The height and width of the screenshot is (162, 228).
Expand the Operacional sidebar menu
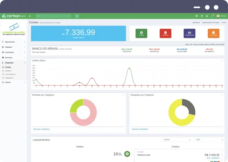(x=13, y=42)
